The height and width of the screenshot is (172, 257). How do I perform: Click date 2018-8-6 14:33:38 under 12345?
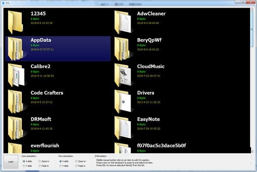(42, 23)
